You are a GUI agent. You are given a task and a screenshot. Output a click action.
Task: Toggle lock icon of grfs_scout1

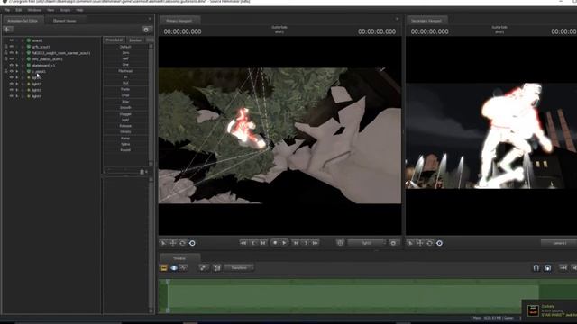pos(5,47)
